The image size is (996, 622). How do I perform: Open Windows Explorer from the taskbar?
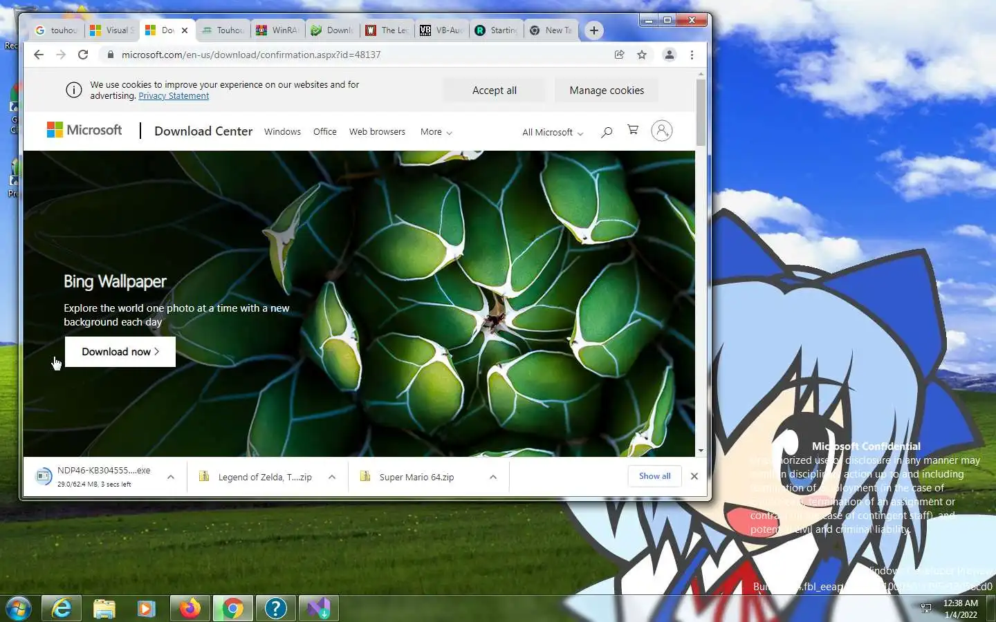click(x=104, y=608)
